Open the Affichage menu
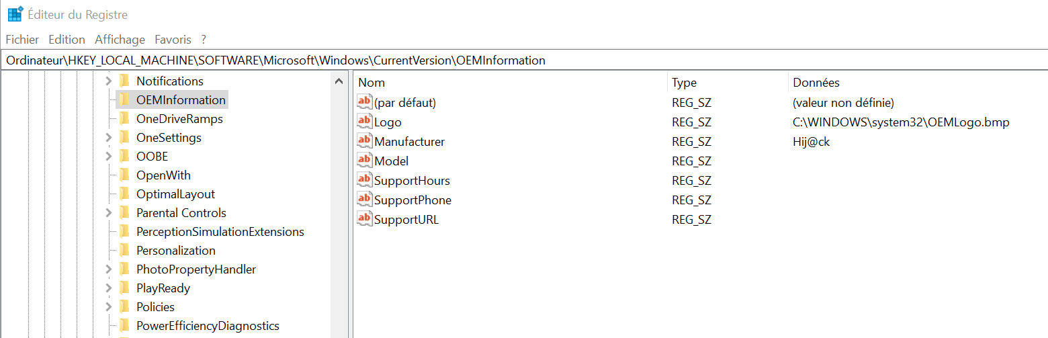1048x338 pixels. click(120, 40)
